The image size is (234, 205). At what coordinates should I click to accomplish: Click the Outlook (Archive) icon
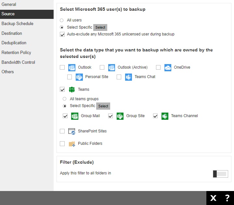coord(111,68)
